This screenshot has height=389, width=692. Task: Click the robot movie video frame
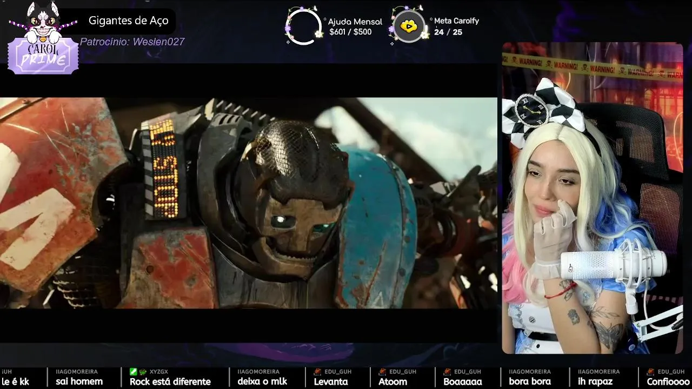pyautogui.click(x=249, y=203)
